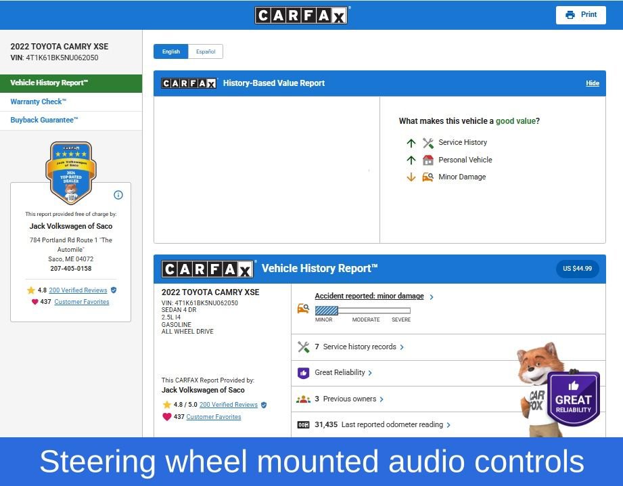This screenshot has width=623, height=486.
Task: Open the Warranty Check tab
Action: click(39, 102)
